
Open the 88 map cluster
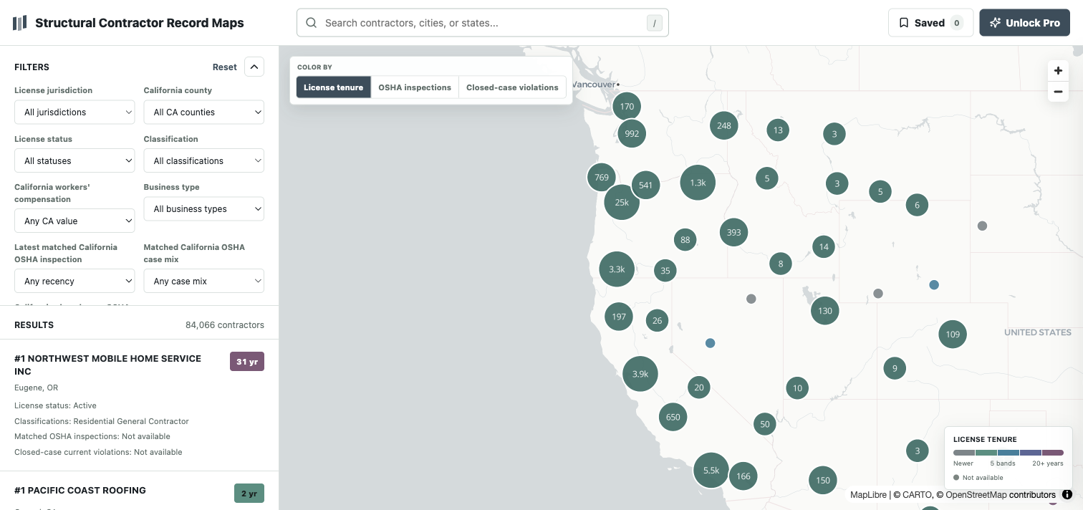coord(685,240)
